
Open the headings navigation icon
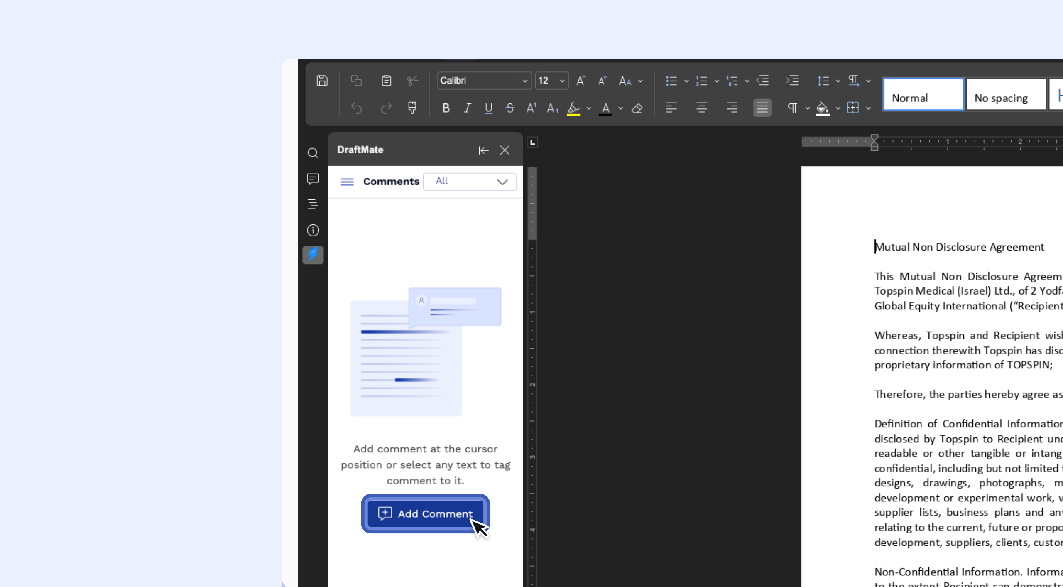[x=313, y=204]
